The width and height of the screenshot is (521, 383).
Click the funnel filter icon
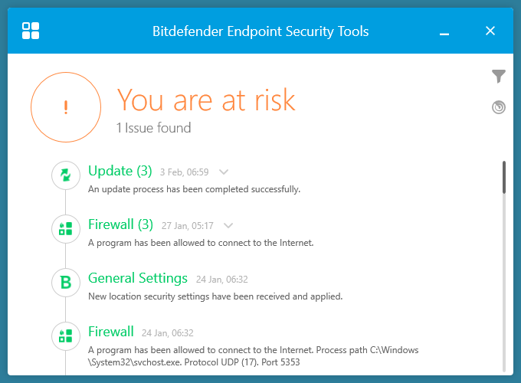499,76
